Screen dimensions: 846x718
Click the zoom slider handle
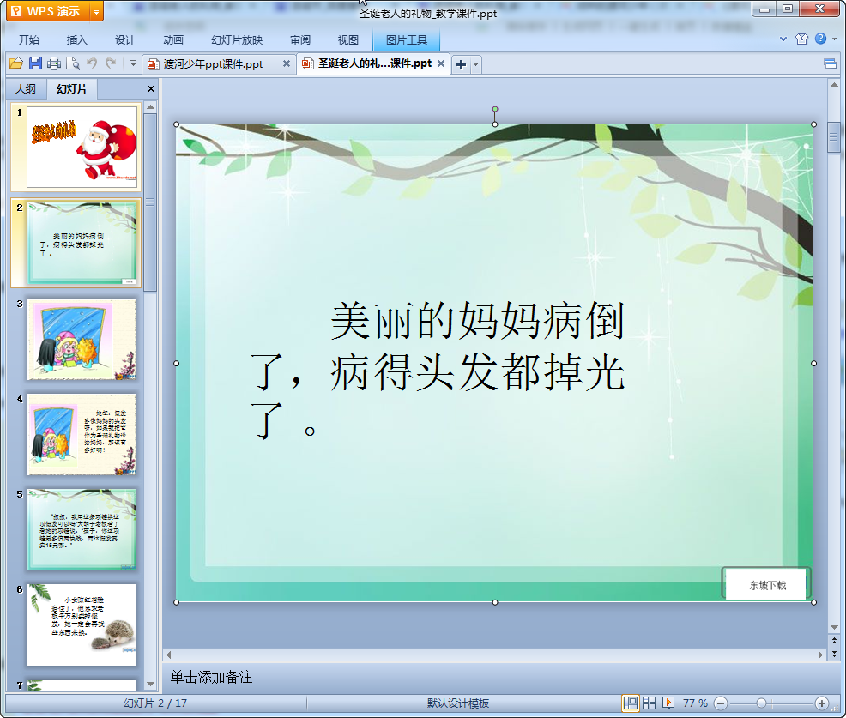click(x=761, y=703)
